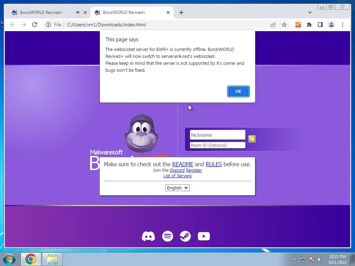355x266 pixels.
Task: Open the volume tray icon
Action: point(320,259)
